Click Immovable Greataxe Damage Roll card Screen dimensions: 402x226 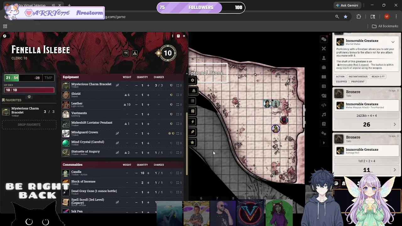[x=367, y=151]
